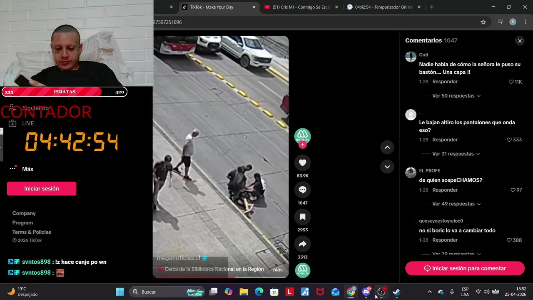
Task: Follow Meganoticias with the red plus badge
Action: 303,145
